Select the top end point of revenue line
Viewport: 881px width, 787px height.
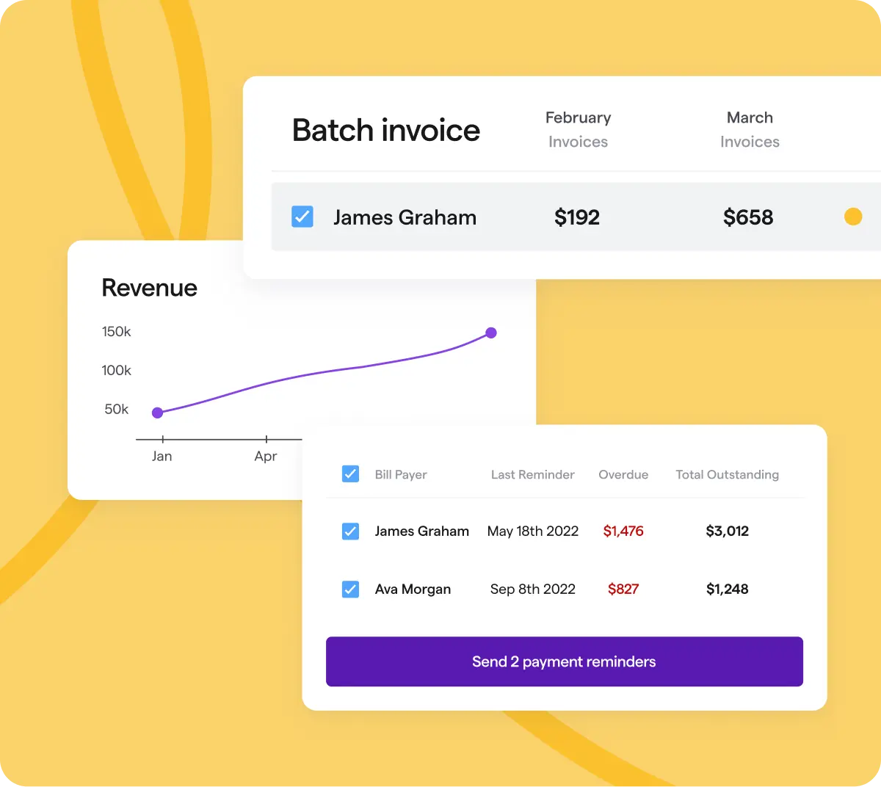491,333
